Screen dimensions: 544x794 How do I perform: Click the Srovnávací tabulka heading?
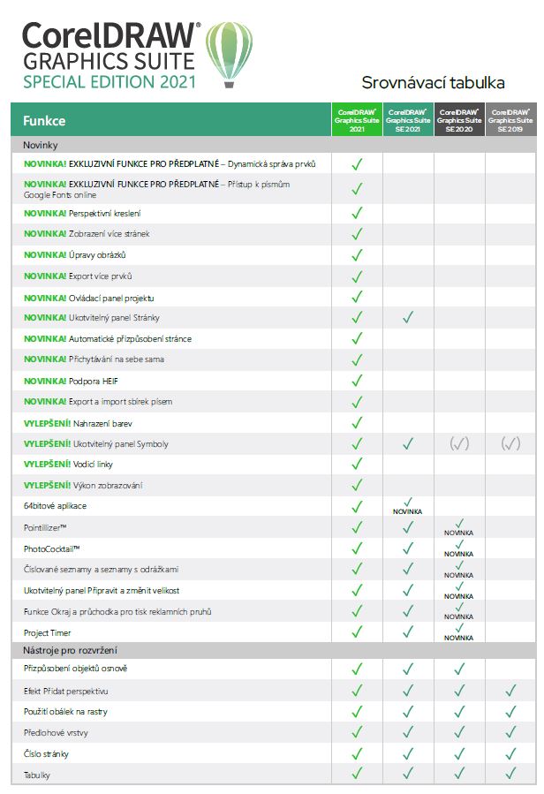(433, 83)
